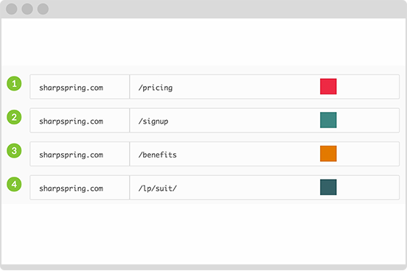Click the green number 3 badge

click(x=14, y=151)
